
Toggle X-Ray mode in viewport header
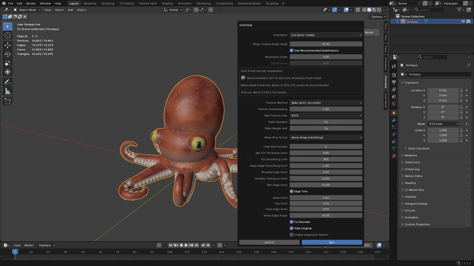358,10
